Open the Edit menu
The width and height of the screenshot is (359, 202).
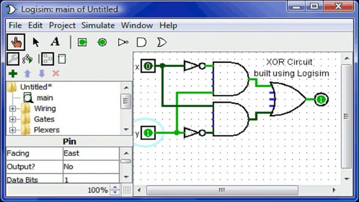pos(35,25)
